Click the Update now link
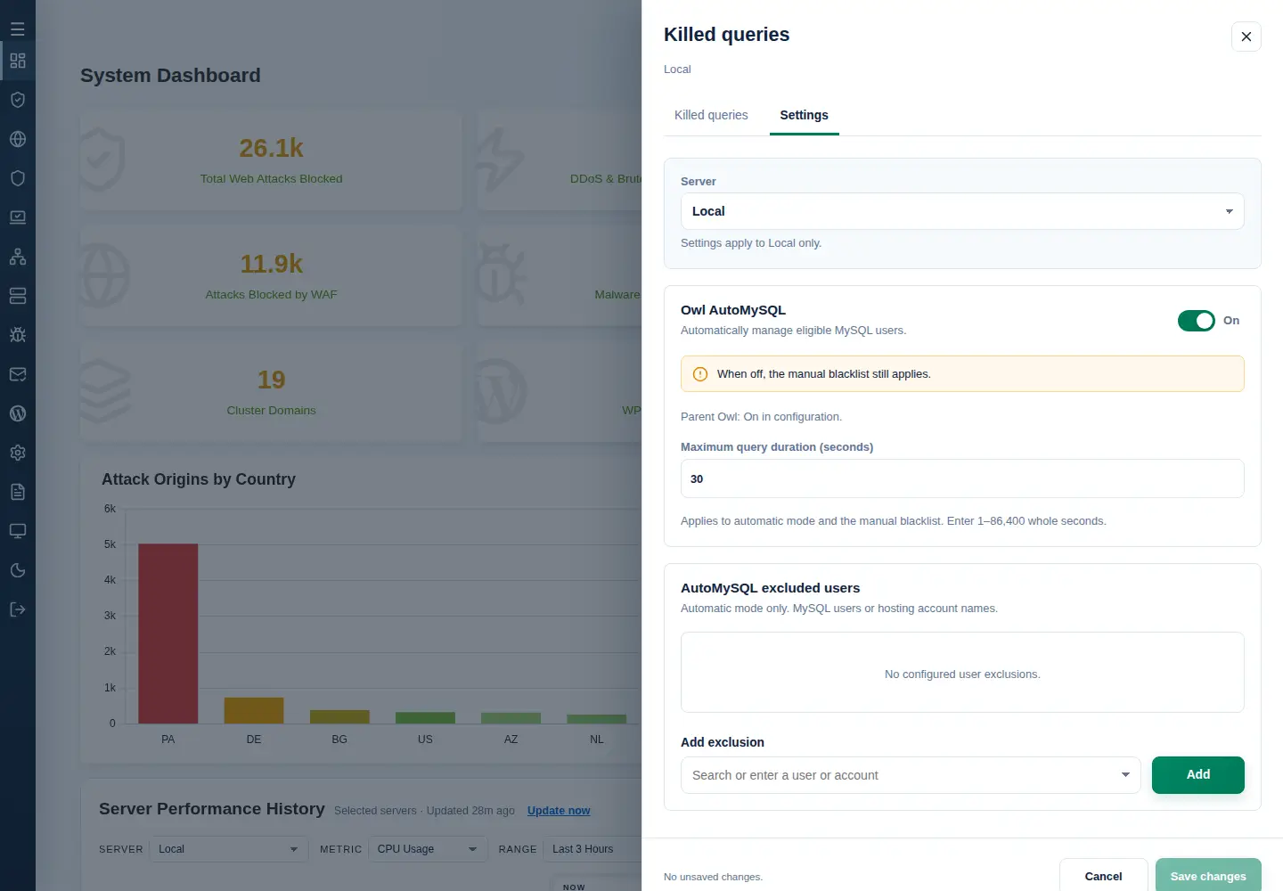The image size is (1283, 891). click(x=559, y=810)
